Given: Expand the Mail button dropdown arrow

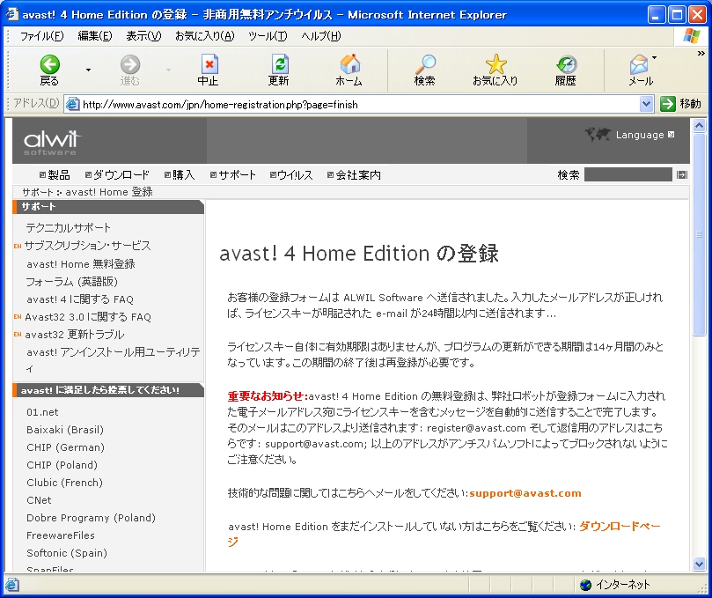Looking at the screenshot, I should 654,58.
